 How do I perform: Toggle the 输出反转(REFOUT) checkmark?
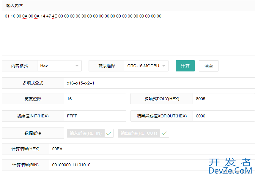tap(164, 133)
